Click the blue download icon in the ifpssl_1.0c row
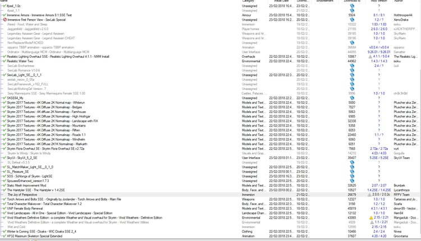The width and height of the screenshot is (421, 241). coord(352,6)
